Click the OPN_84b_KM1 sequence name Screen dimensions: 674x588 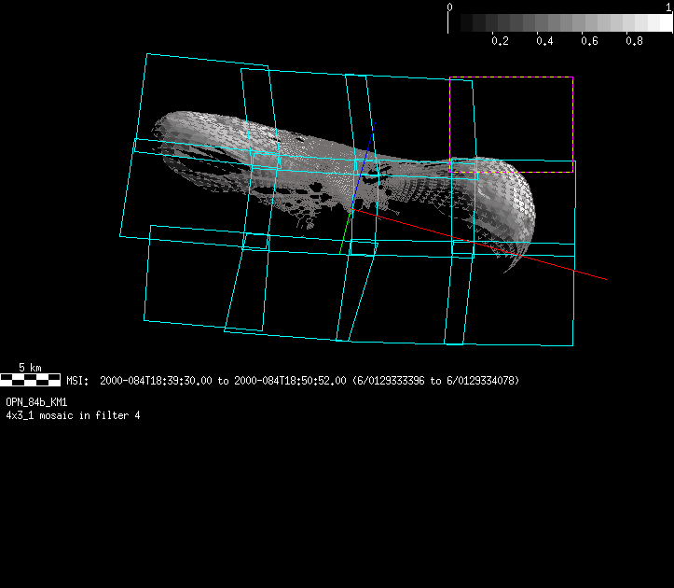(x=36, y=401)
